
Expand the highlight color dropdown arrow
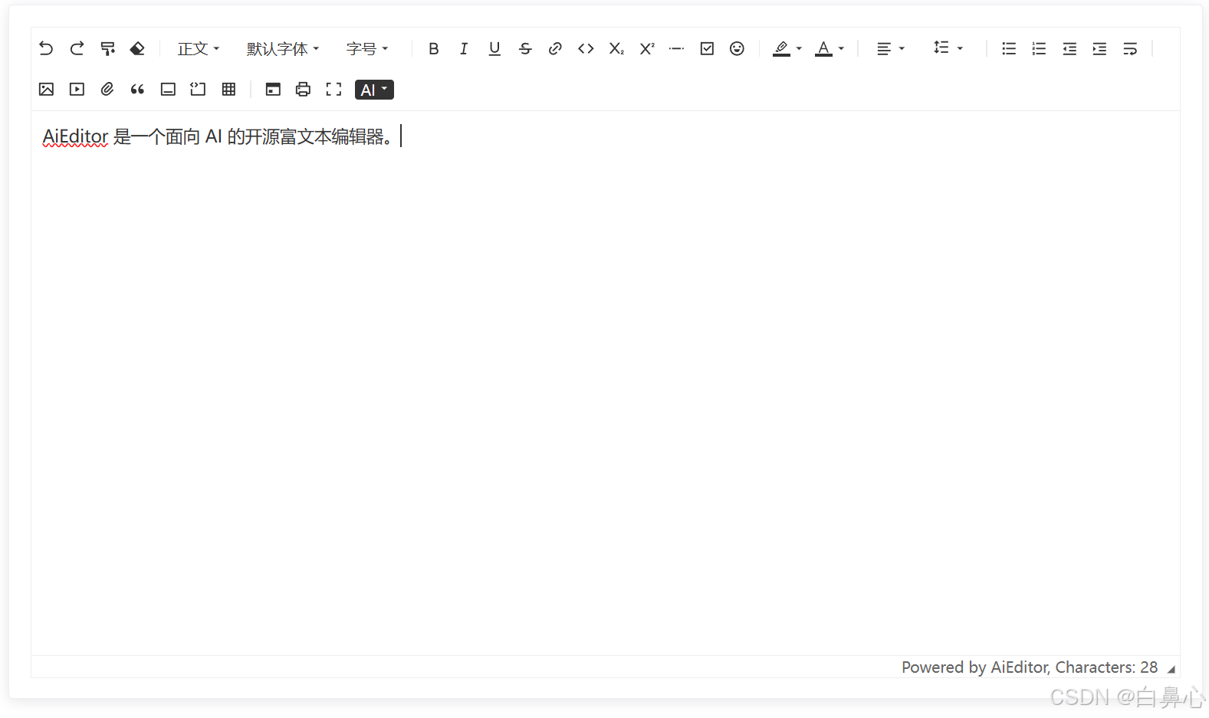tap(799, 48)
